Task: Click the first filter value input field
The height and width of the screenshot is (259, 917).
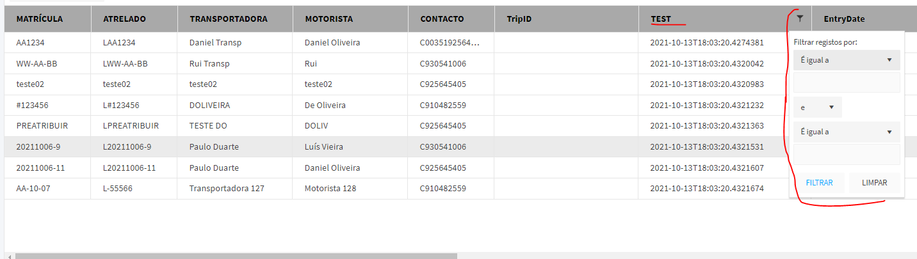Action: [846, 82]
